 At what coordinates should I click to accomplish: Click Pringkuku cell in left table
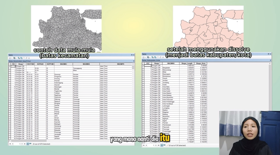coord(64,76)
